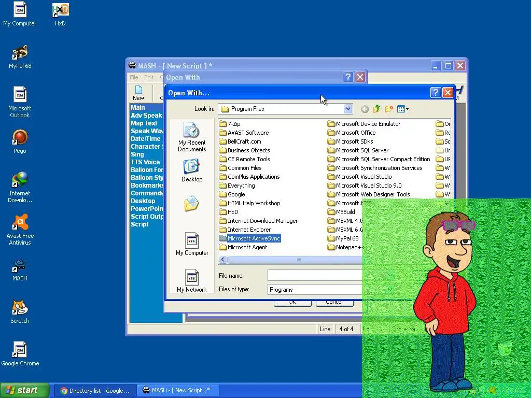Select the Microsoft Agent folder
This screenshot has width=531, height=398.
[243, 247]
